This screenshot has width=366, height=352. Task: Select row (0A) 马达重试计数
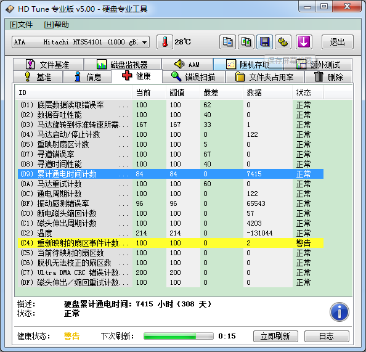[x=171, y=184]
